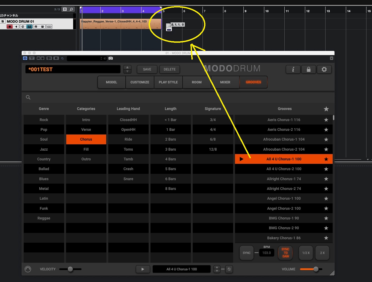Favorite Allright Chorus-1 74 with its star
372x282 pixels.
(x=326, y=179)
